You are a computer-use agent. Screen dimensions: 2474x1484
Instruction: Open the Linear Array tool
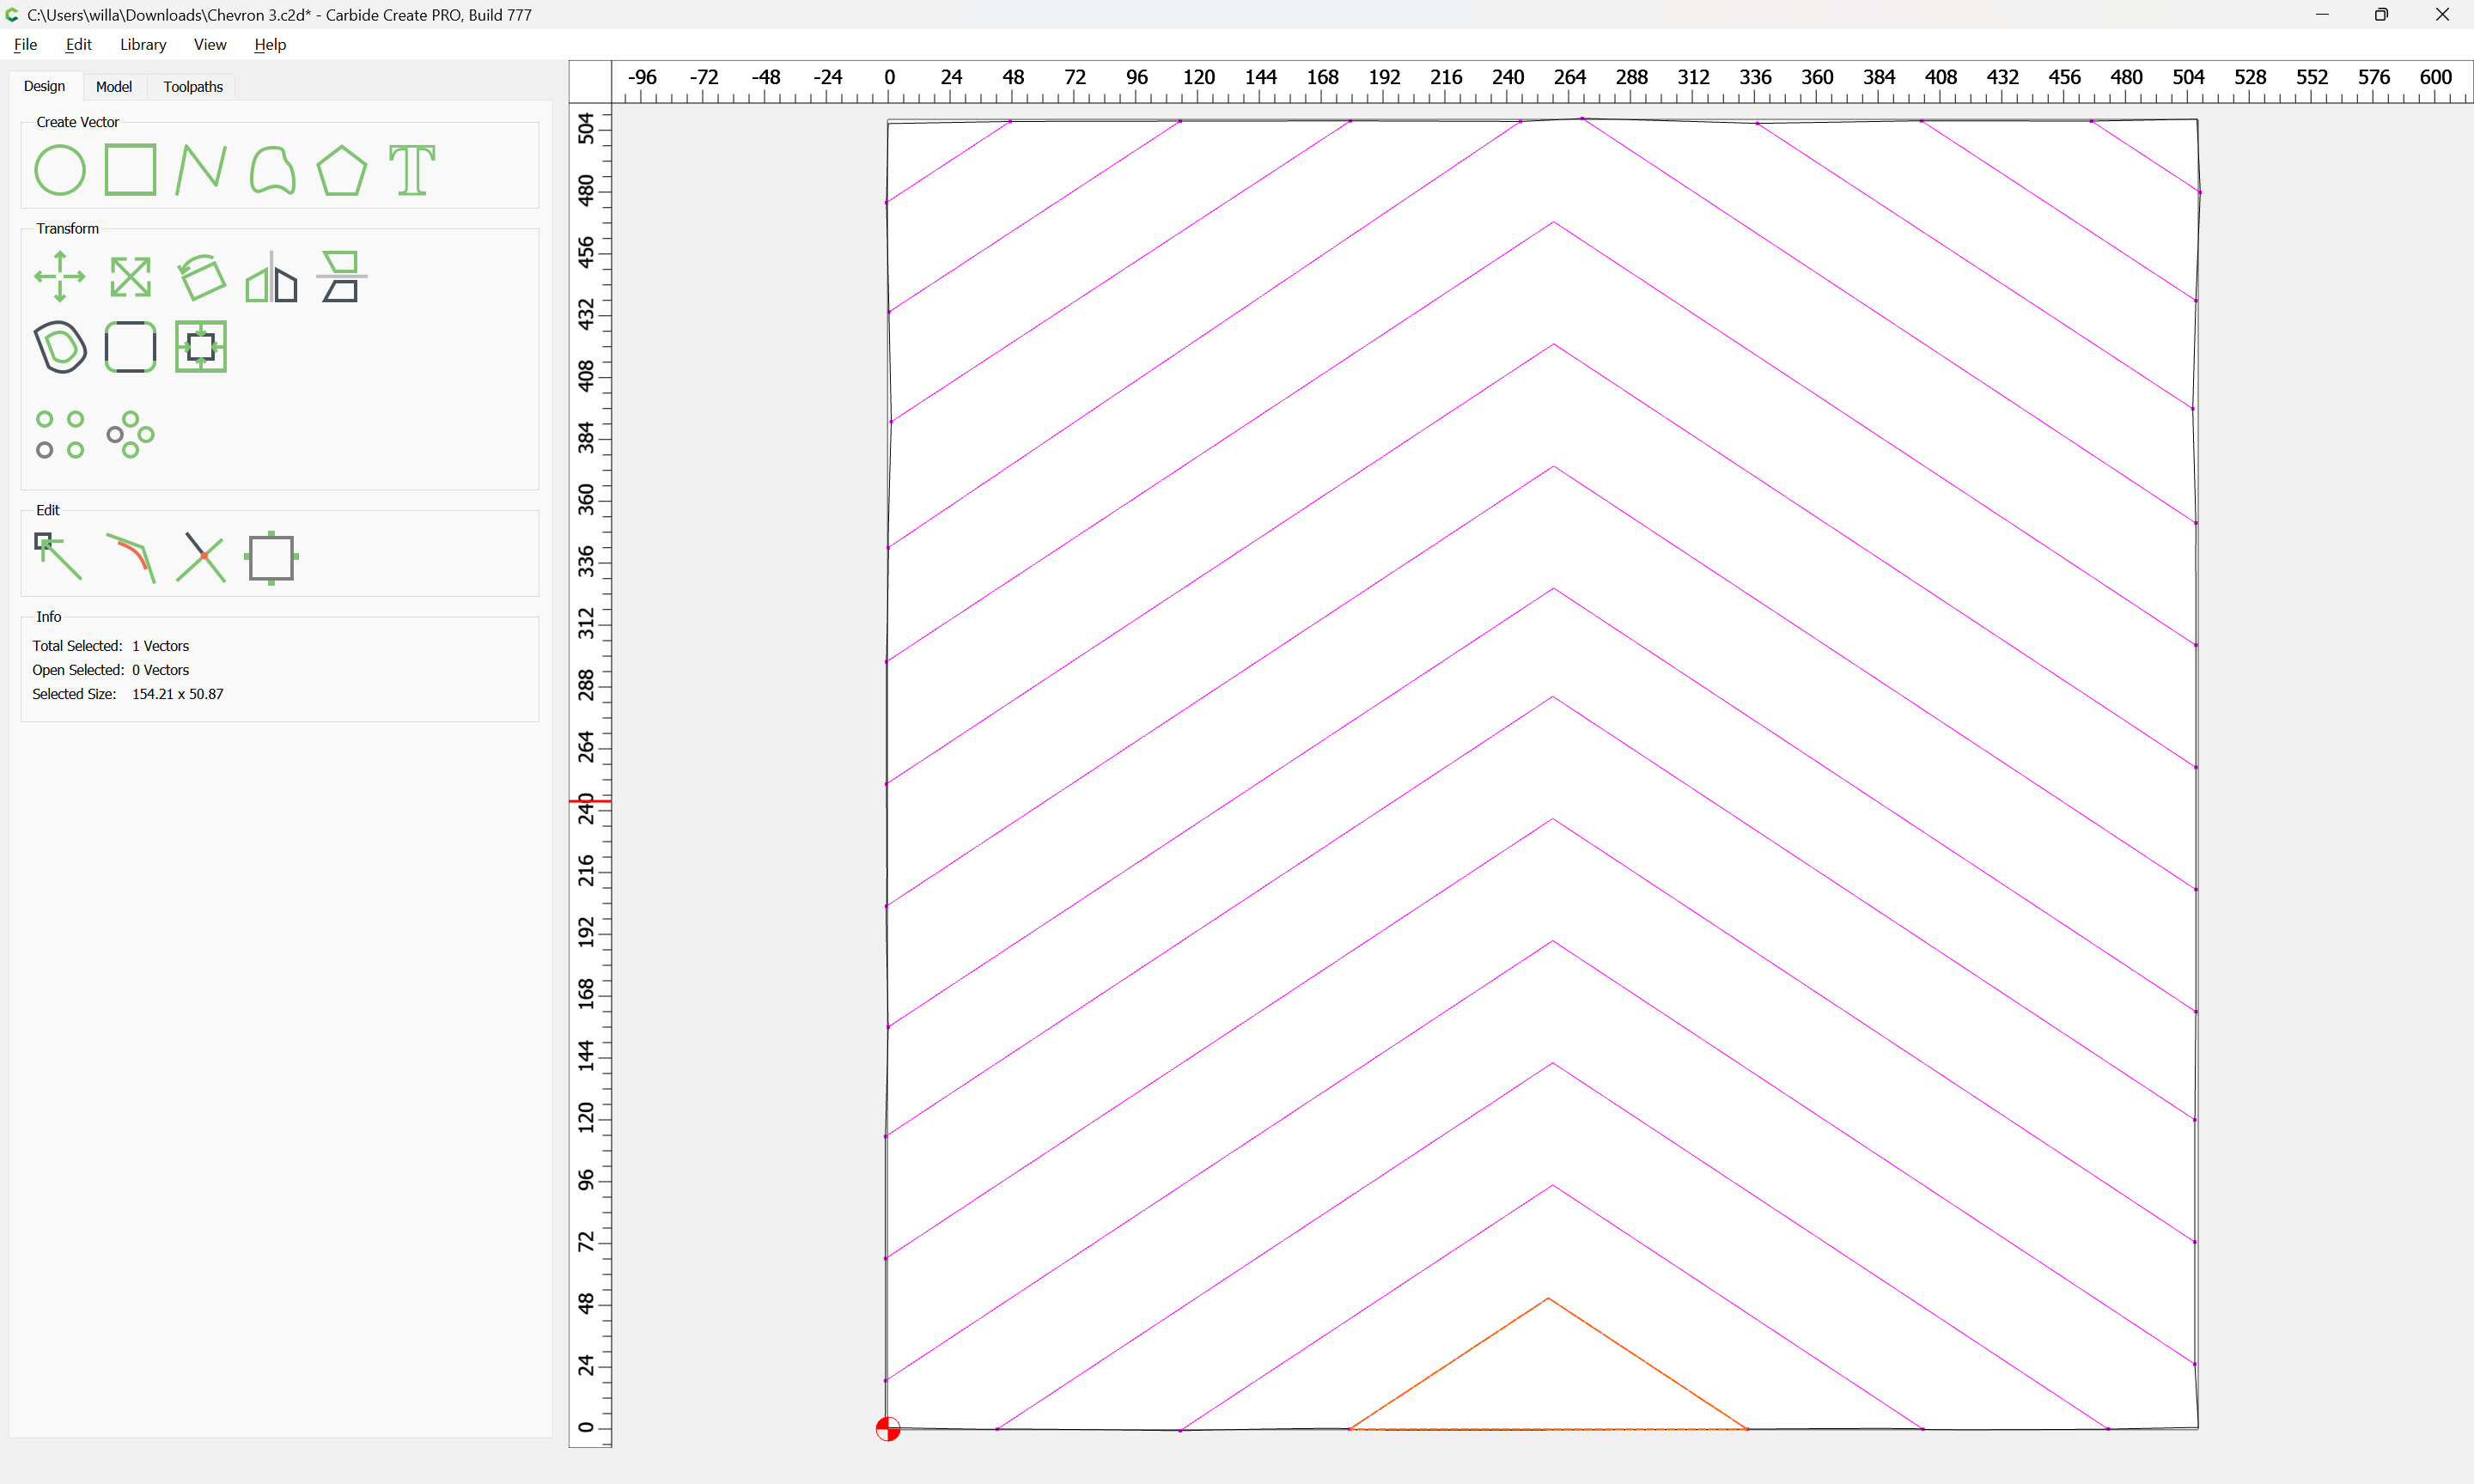point(60,435)
